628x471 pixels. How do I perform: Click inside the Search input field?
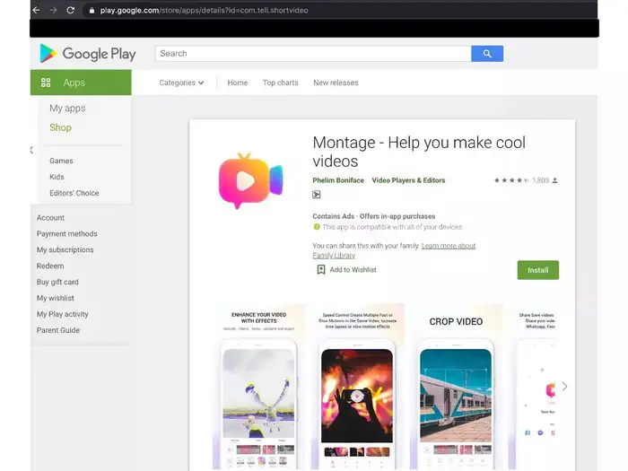[x=312, y=54]
